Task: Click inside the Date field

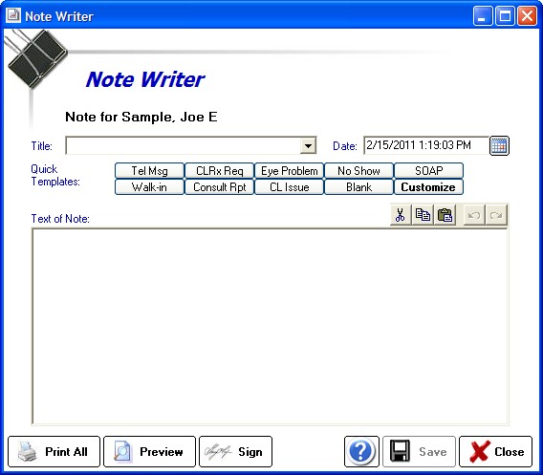Action: (426, 145)
